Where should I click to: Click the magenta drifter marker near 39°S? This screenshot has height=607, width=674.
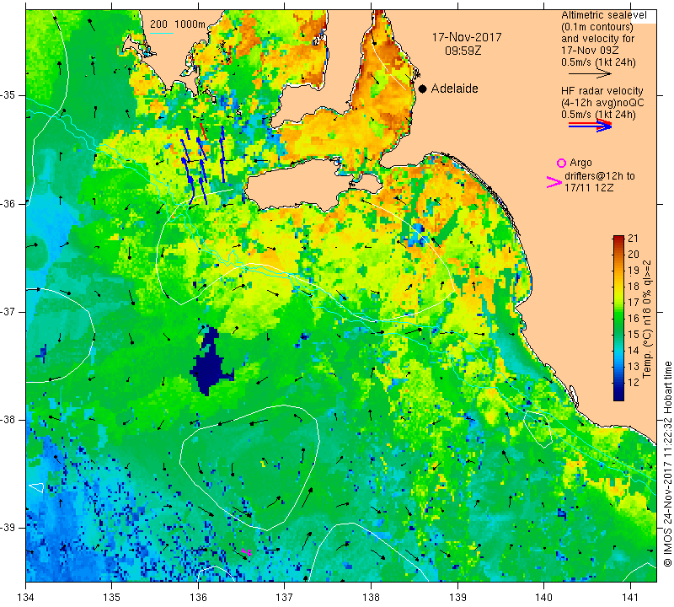click(x=246, y=552)
